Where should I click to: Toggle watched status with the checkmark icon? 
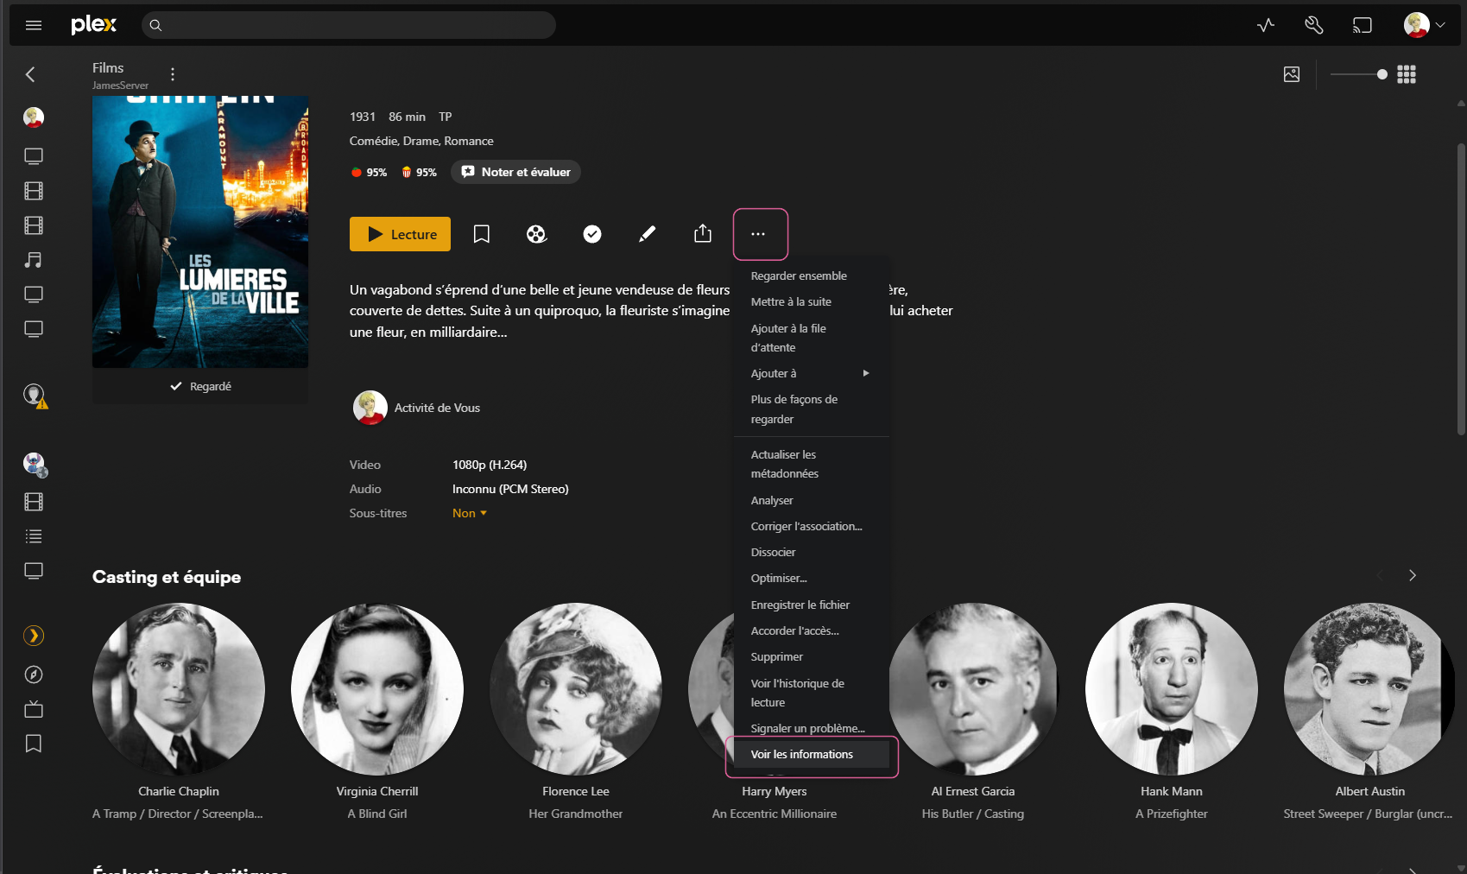(592, 234)
